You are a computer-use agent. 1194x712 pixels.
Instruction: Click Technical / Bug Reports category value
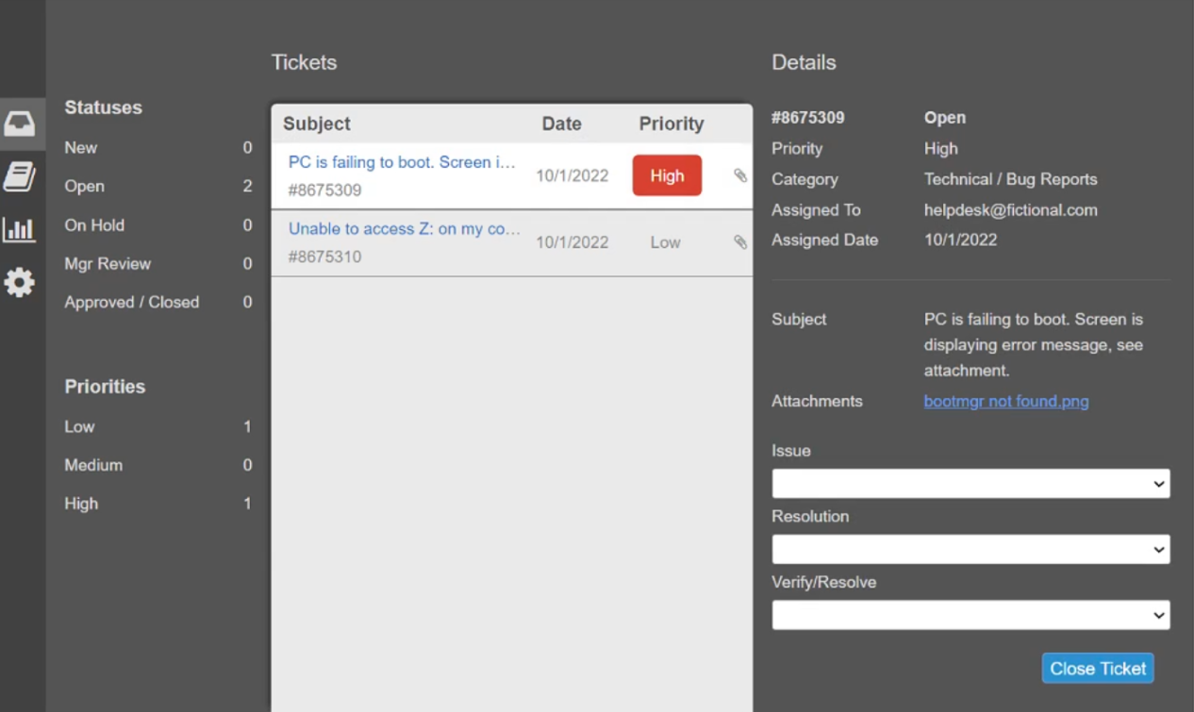pyautogui.click(x=1011, y=179)
